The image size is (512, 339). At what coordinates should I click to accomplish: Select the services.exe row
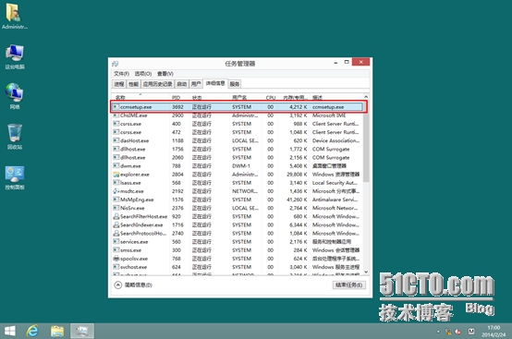point(238,242)
